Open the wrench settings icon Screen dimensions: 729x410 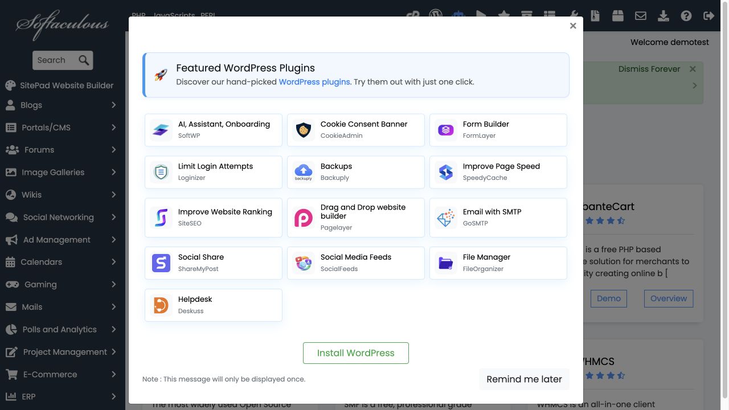pyautogui.click(x=574, y=15)
